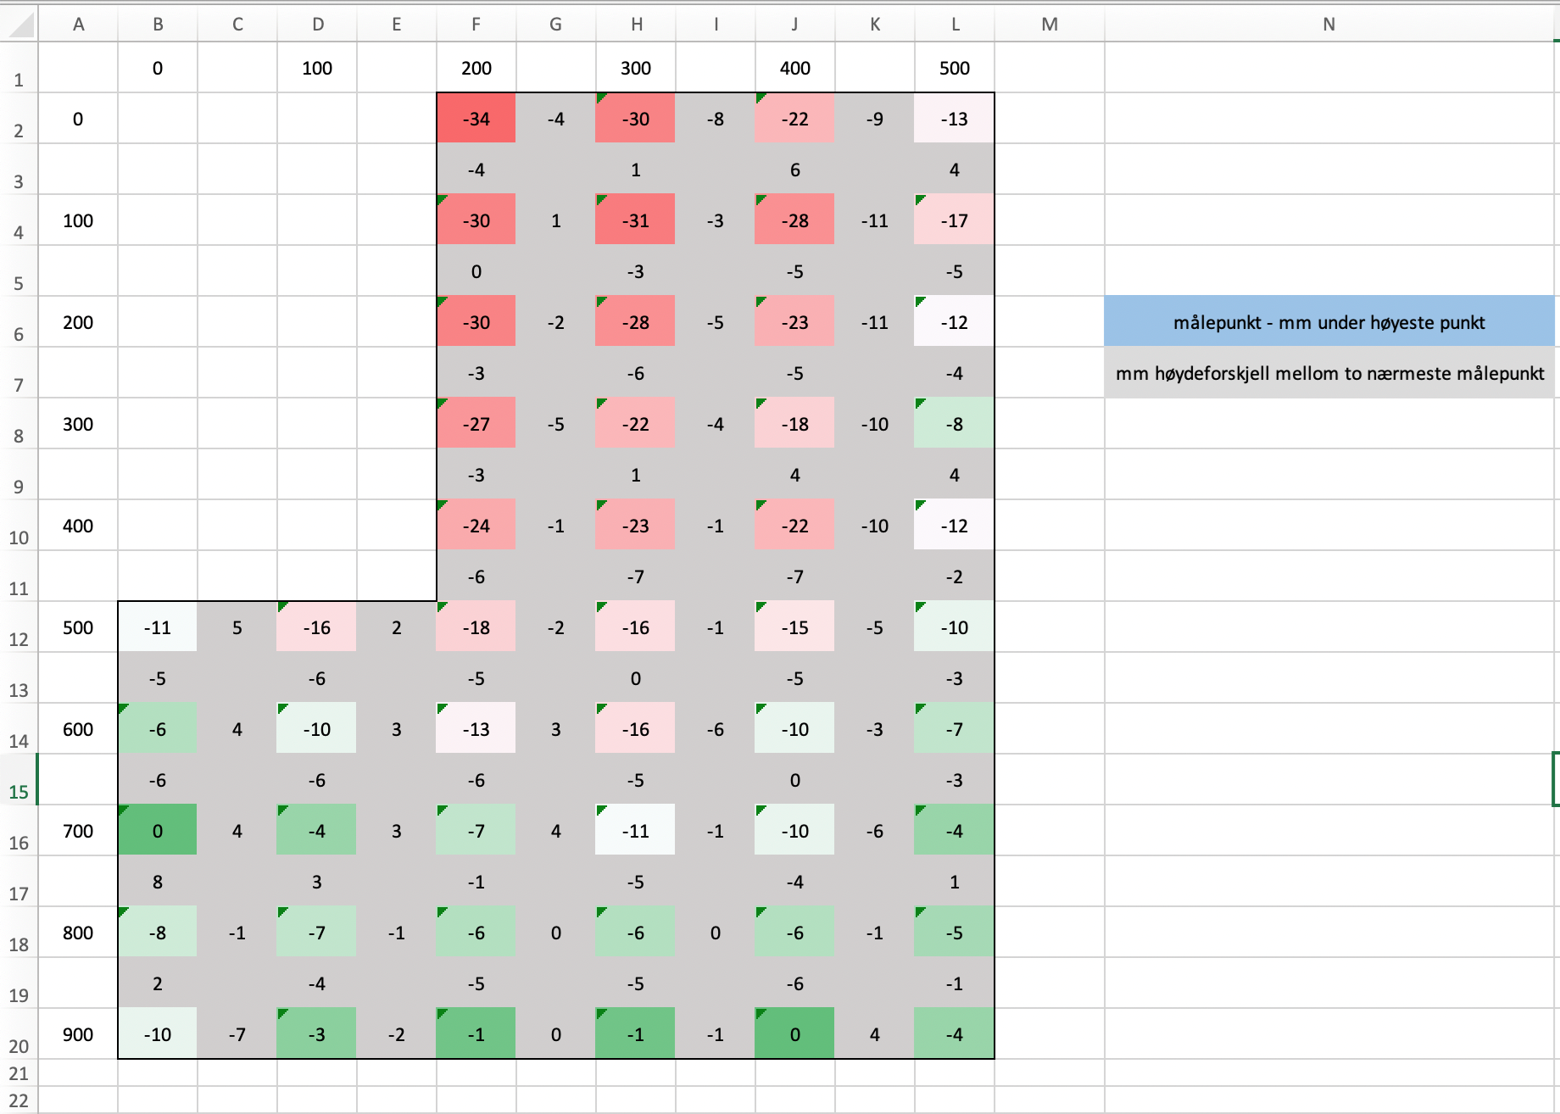Screen dimensions: 1560x1114
Task: Click cell H4 with value -31
Action: (x=635, y=220)
